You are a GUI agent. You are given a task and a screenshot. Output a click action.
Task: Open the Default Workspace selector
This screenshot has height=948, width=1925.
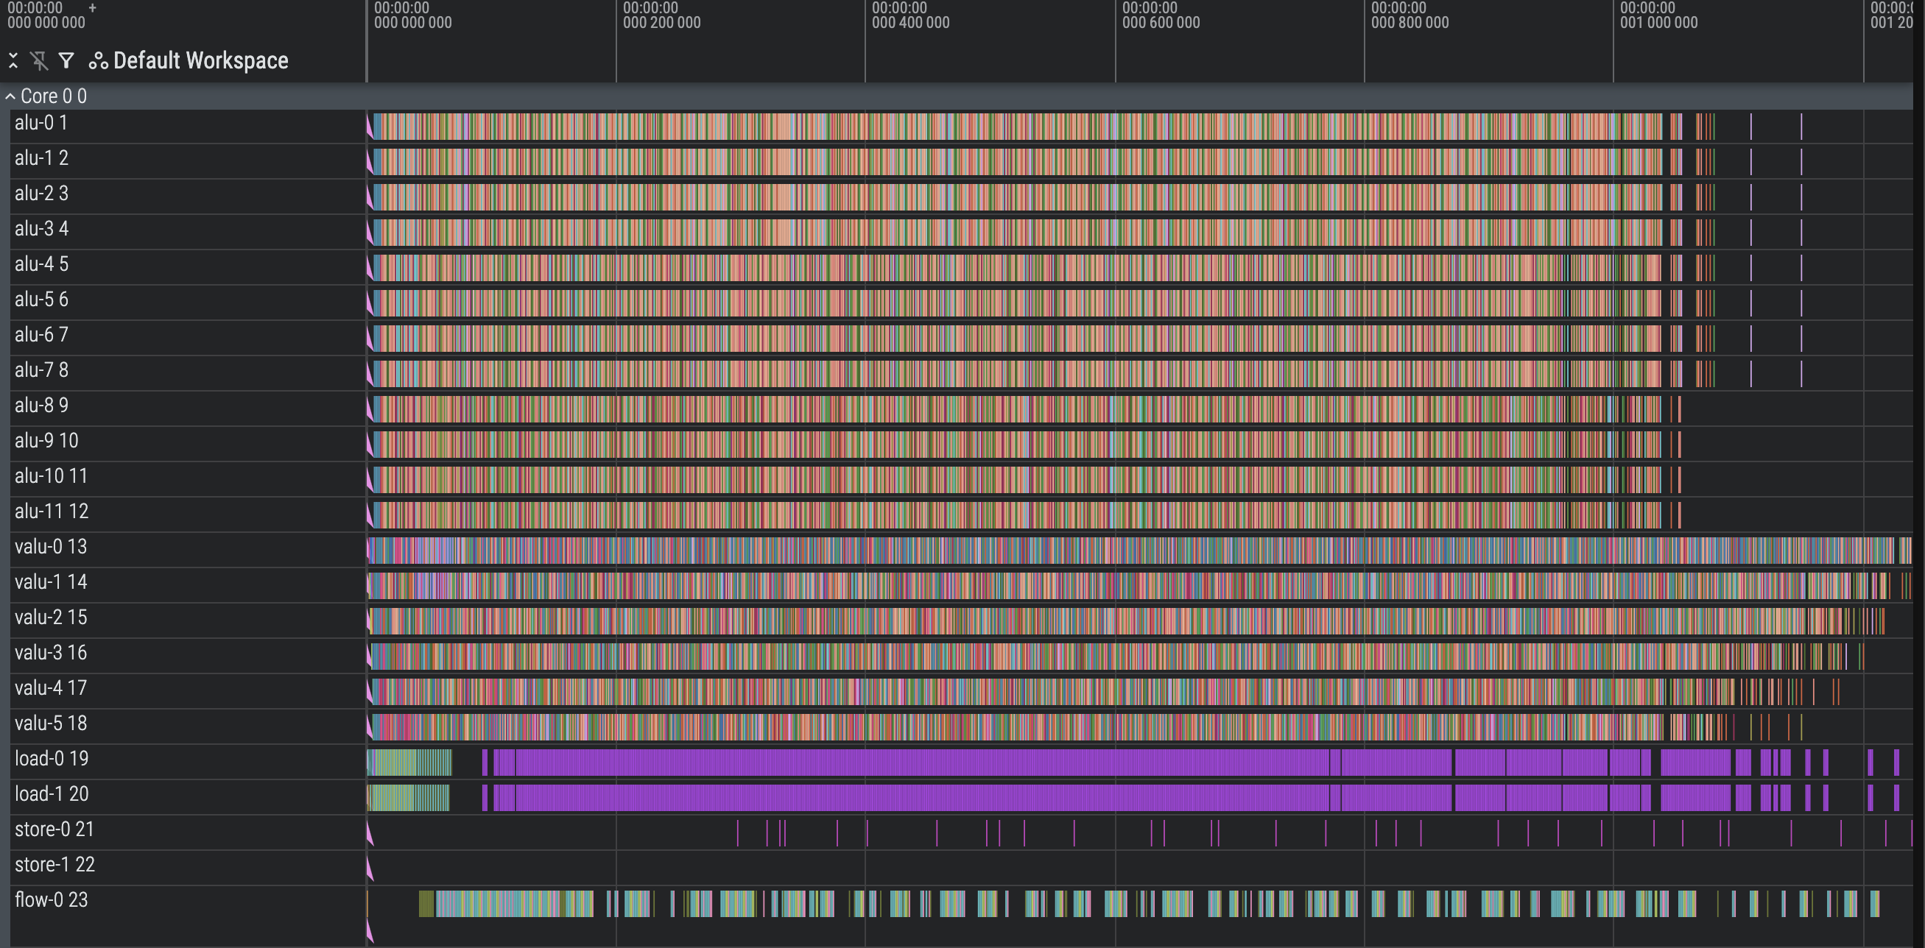(200, 60)
